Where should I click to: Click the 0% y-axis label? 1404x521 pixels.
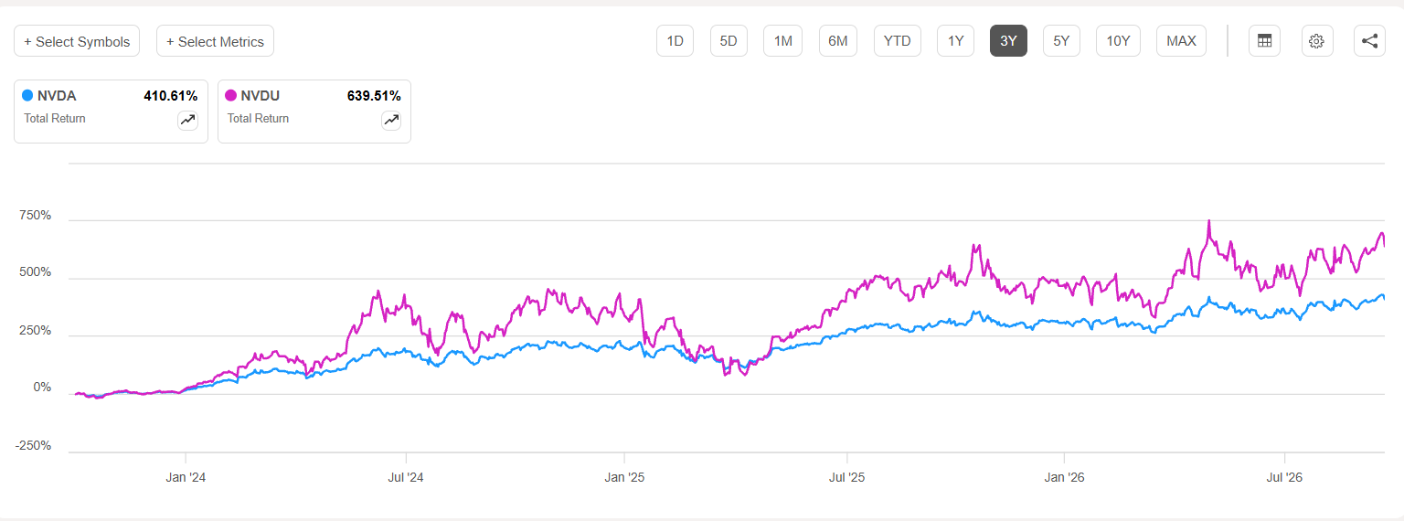42,388
